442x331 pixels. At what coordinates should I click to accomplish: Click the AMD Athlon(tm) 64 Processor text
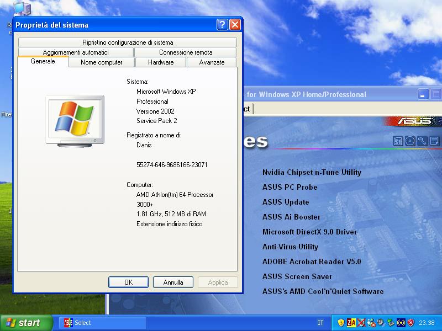(175, 195)
